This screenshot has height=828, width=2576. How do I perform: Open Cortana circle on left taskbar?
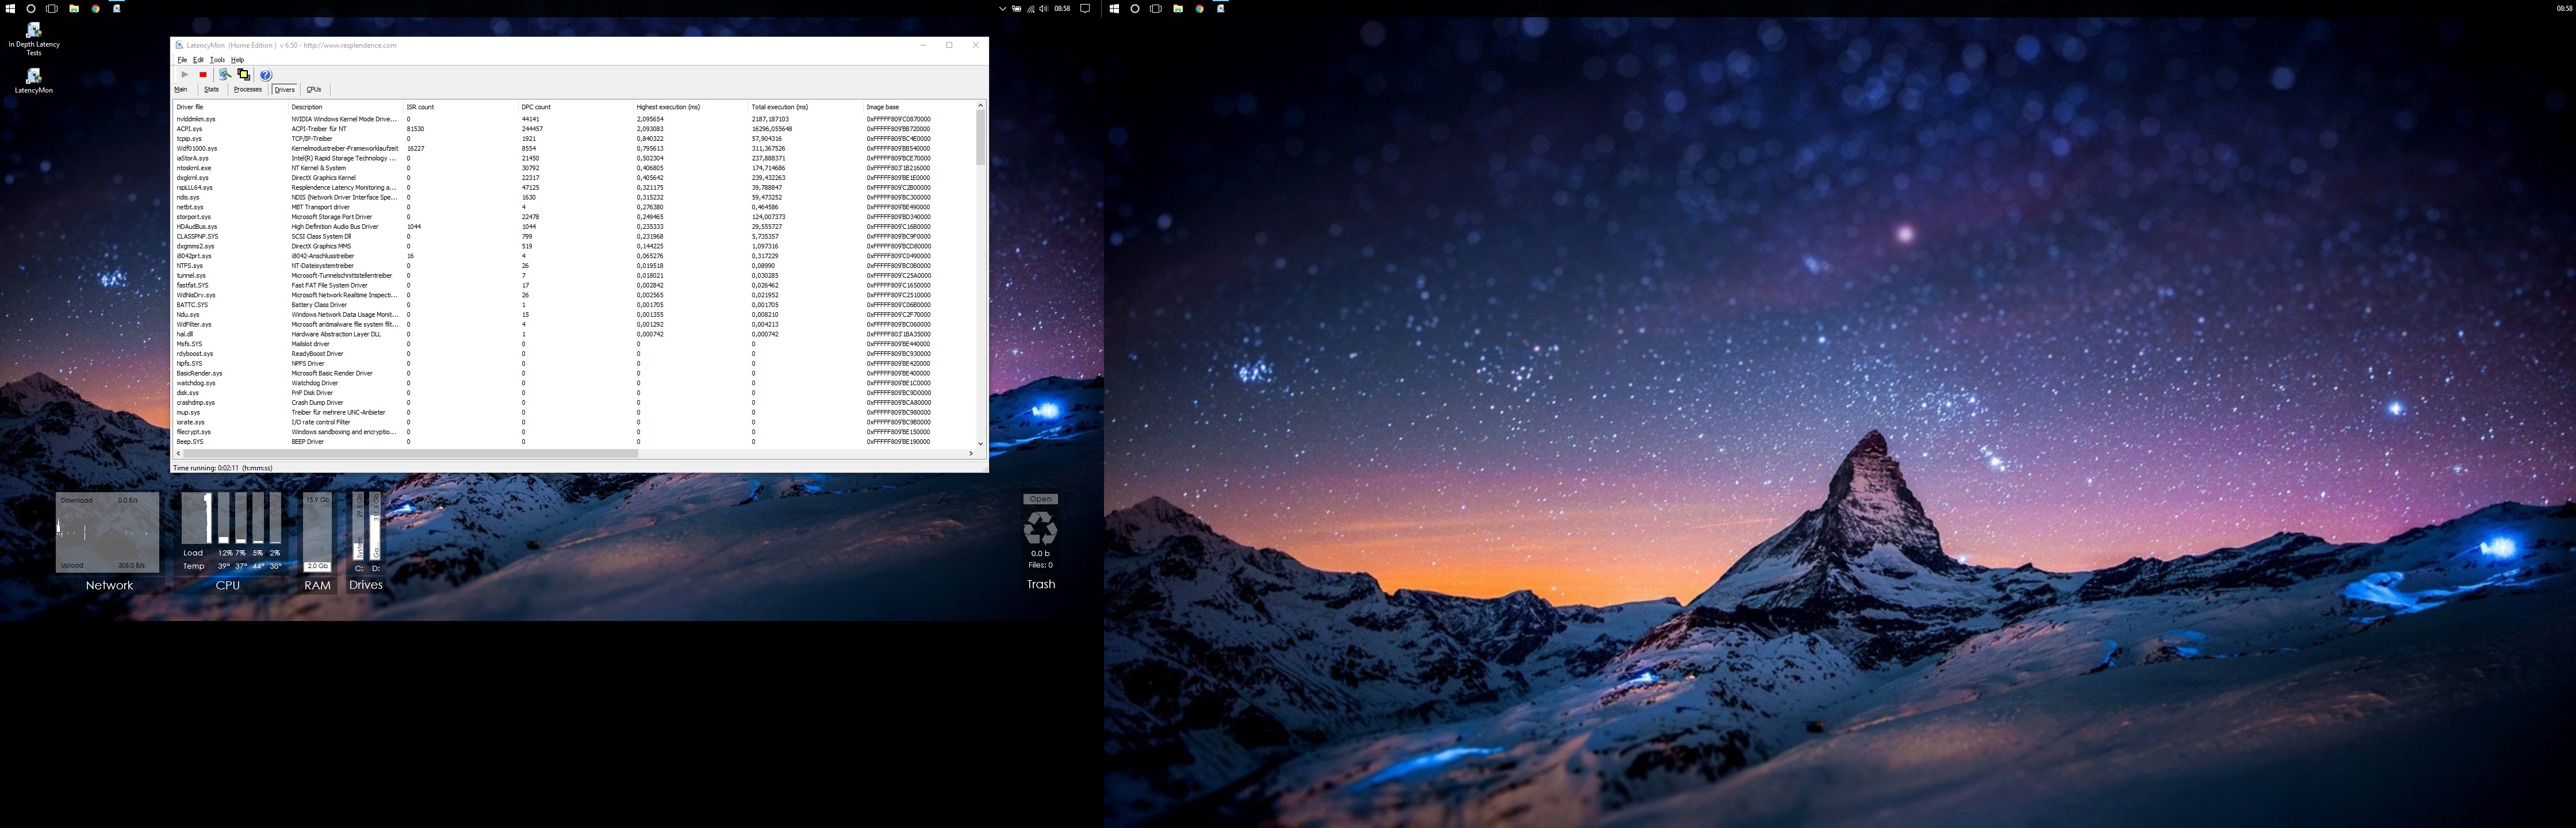(31, 8)
